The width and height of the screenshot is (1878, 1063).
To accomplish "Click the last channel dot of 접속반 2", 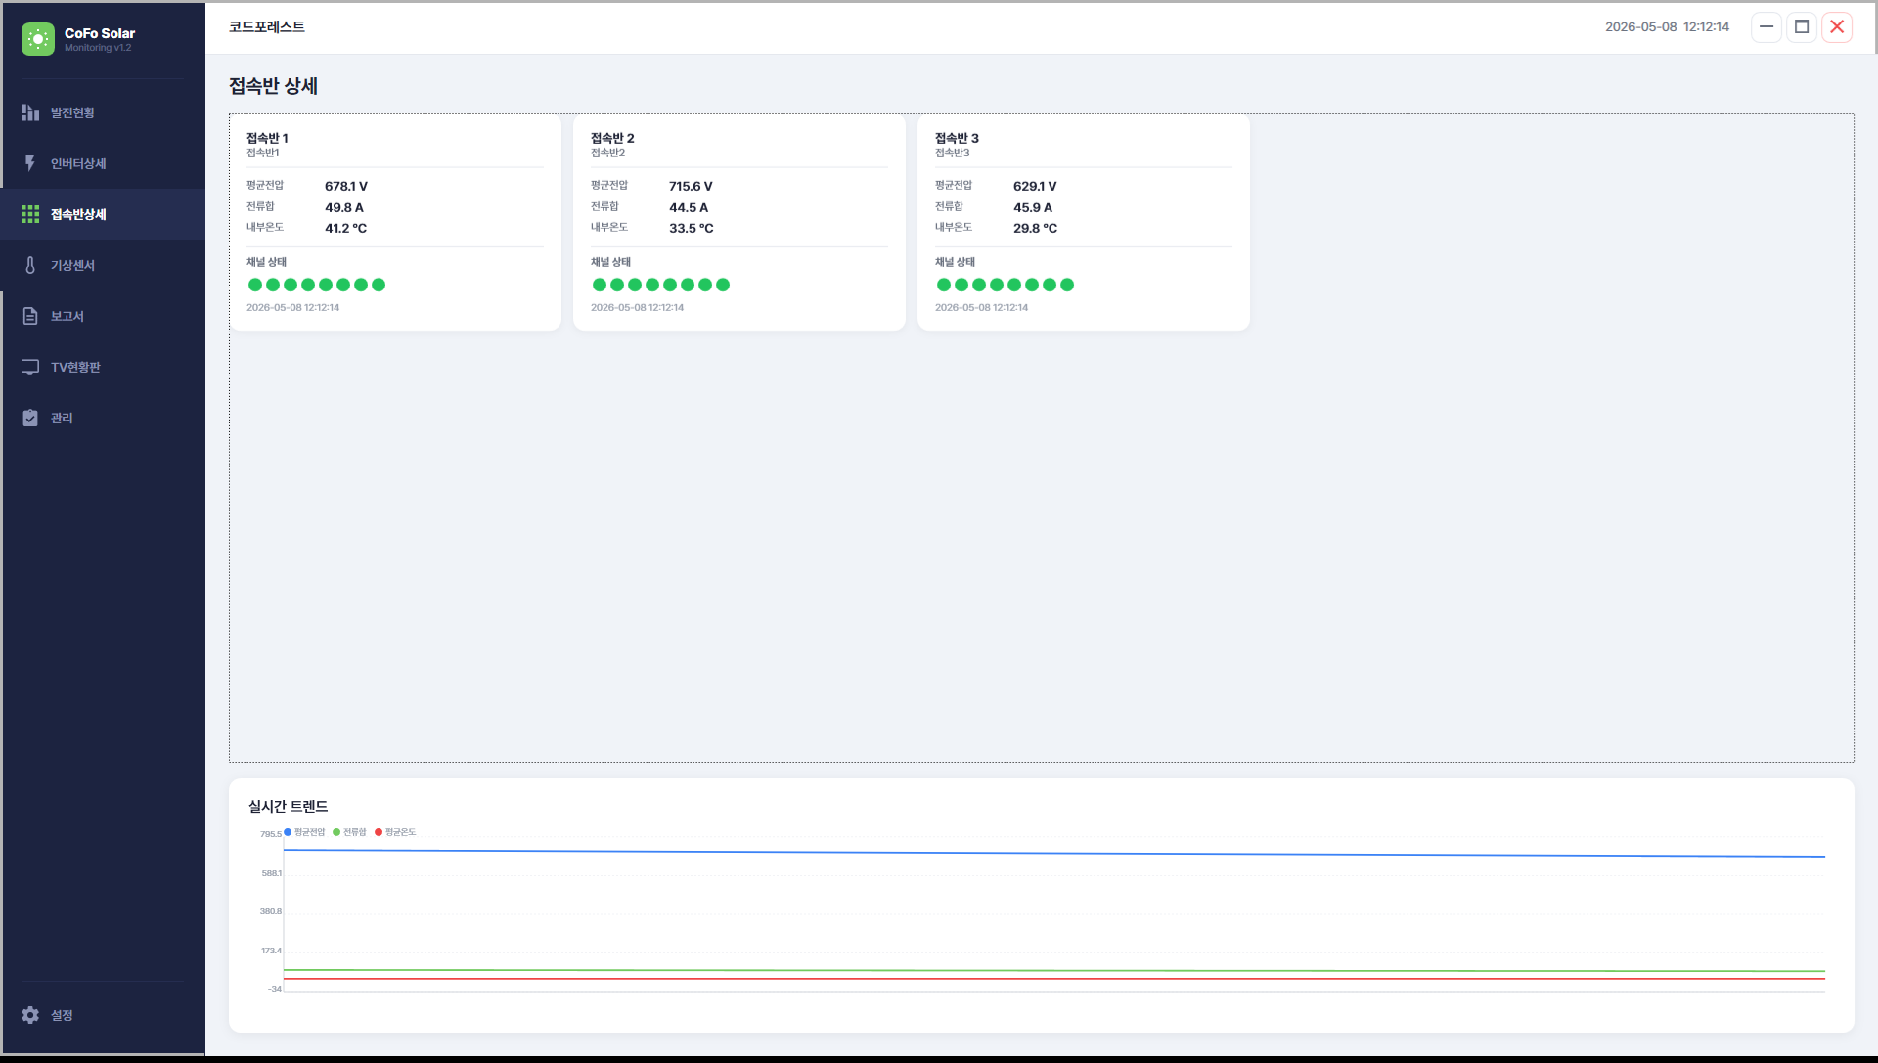I will 723,285.
